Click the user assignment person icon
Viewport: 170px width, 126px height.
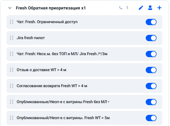150,8
